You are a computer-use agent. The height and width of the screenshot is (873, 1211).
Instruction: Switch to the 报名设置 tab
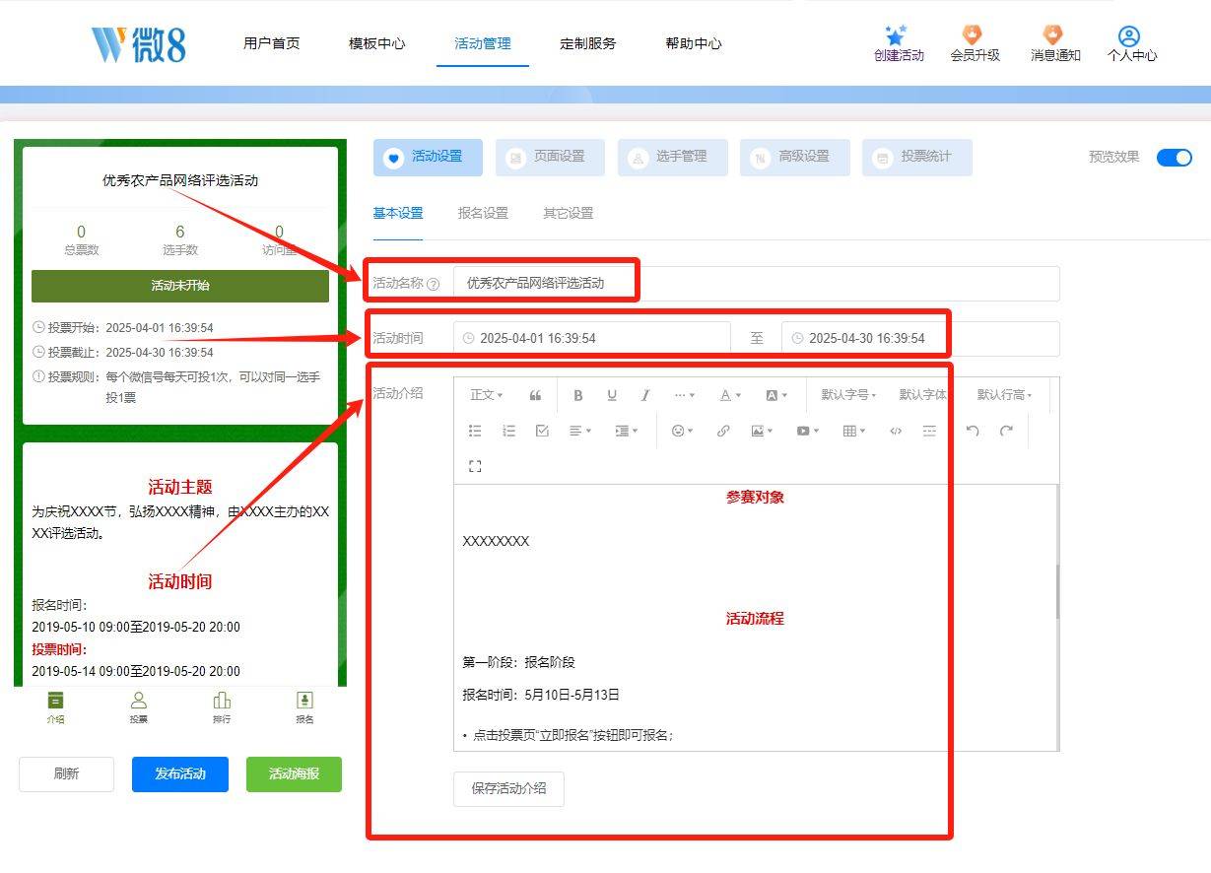point(482,213)
